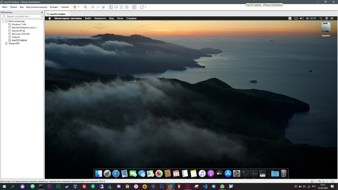Open Telegram from the Windows taskbar
The width and height of the screenshot is (338, 190).
tap(214, 186)
